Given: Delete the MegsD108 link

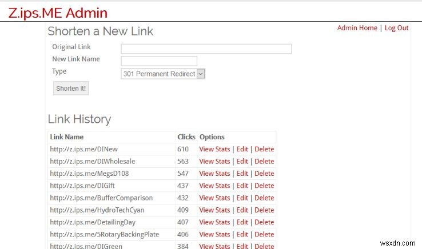Looking at the screenshot, I should tap(264, 174).
